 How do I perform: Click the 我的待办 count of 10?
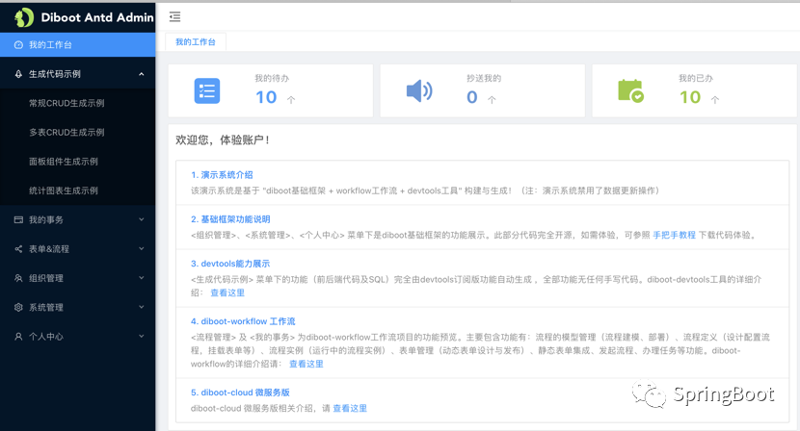tap(266, 97)
